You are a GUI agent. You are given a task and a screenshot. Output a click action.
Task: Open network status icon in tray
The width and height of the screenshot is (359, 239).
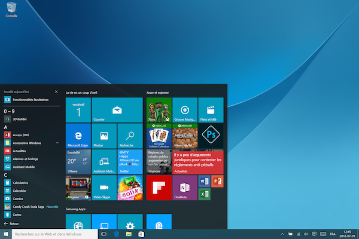298,234
